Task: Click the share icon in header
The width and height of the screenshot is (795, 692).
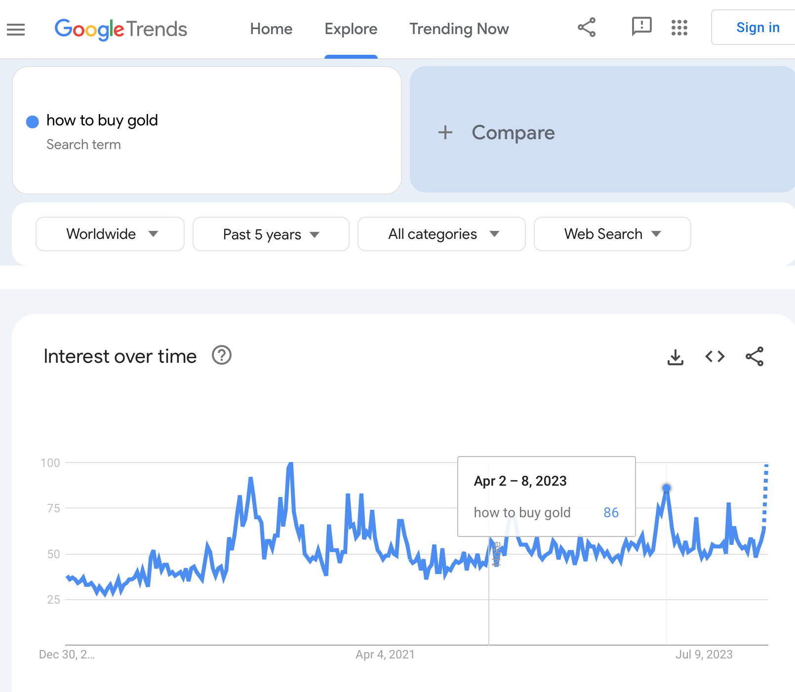Action: (x=587, y=28)
